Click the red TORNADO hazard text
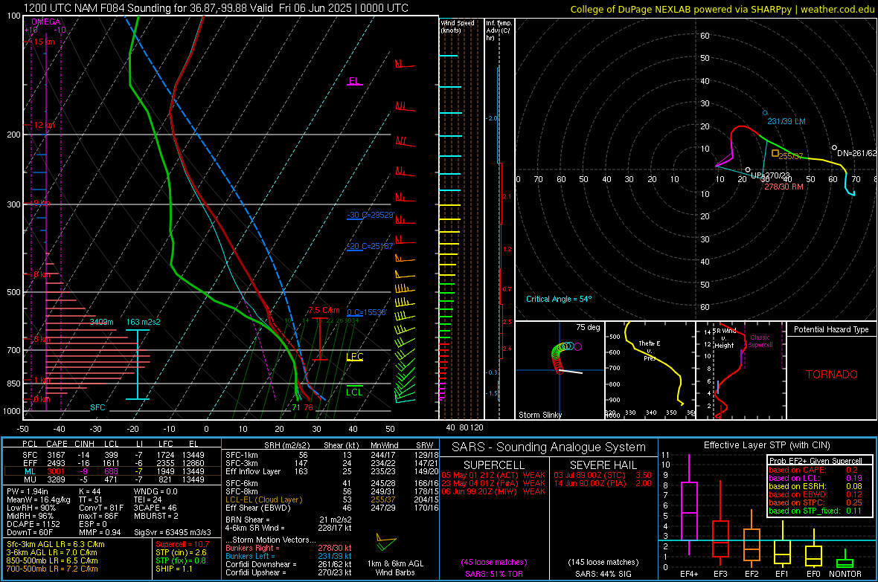Viewport: 878px width, 582px height. 832,375
